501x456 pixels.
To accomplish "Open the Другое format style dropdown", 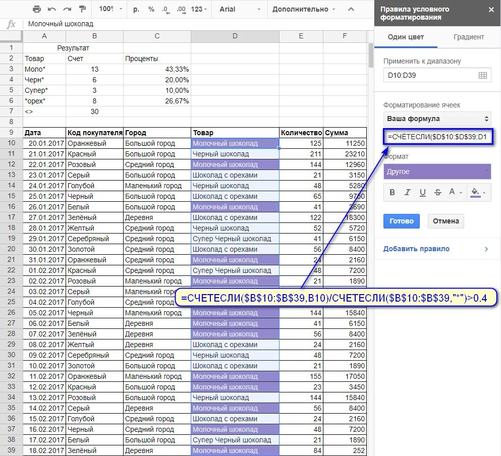I will click(x=437, y=172).
